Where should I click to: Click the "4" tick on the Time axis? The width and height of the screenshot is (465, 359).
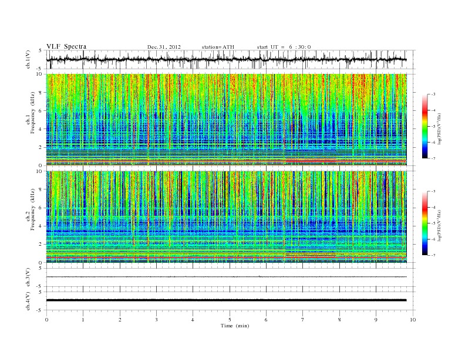coord(193,320)
